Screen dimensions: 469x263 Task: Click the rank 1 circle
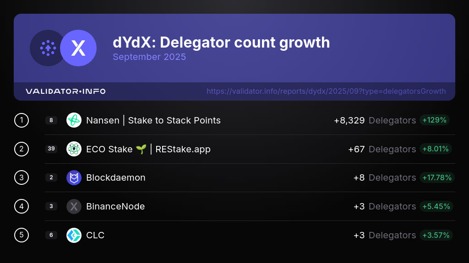[22, 120]
